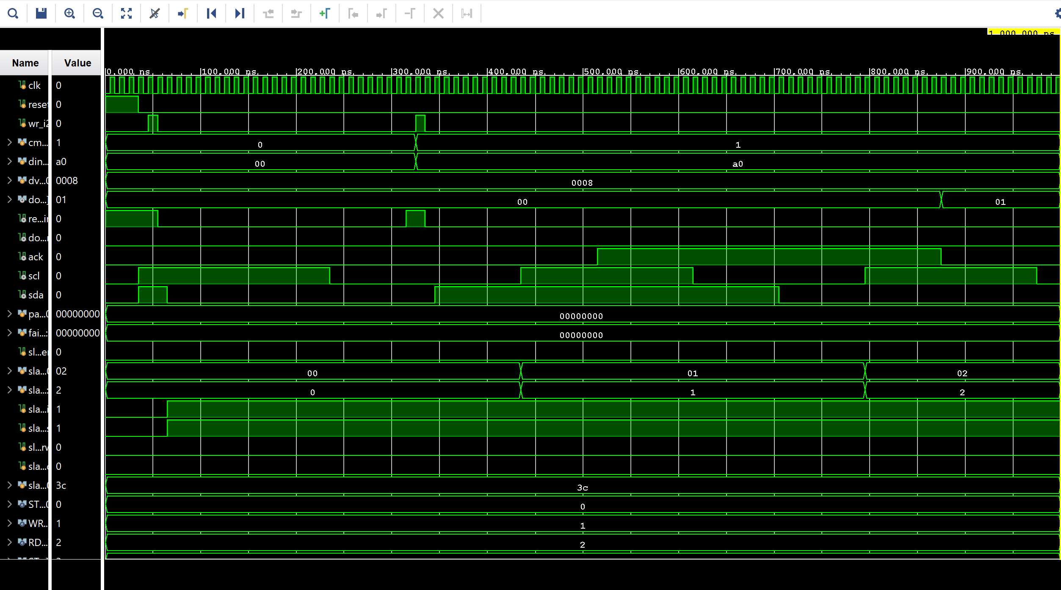The image size is (1061, 590).
Task: Click the 300.000 ns ruler mark
Action: [420, 72]
